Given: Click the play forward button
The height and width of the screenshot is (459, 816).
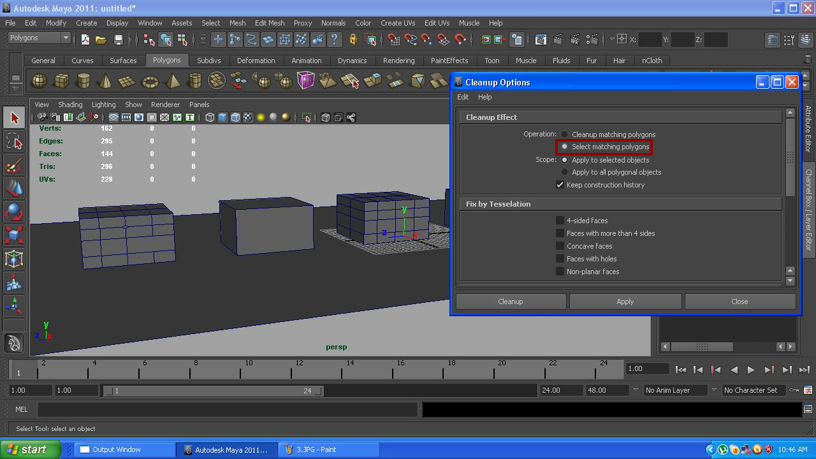Looking at the screenshot, I should [x=751, y=370].
